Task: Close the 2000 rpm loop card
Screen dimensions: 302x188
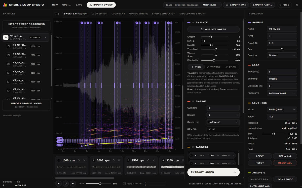Action: (x=119, y=160)
